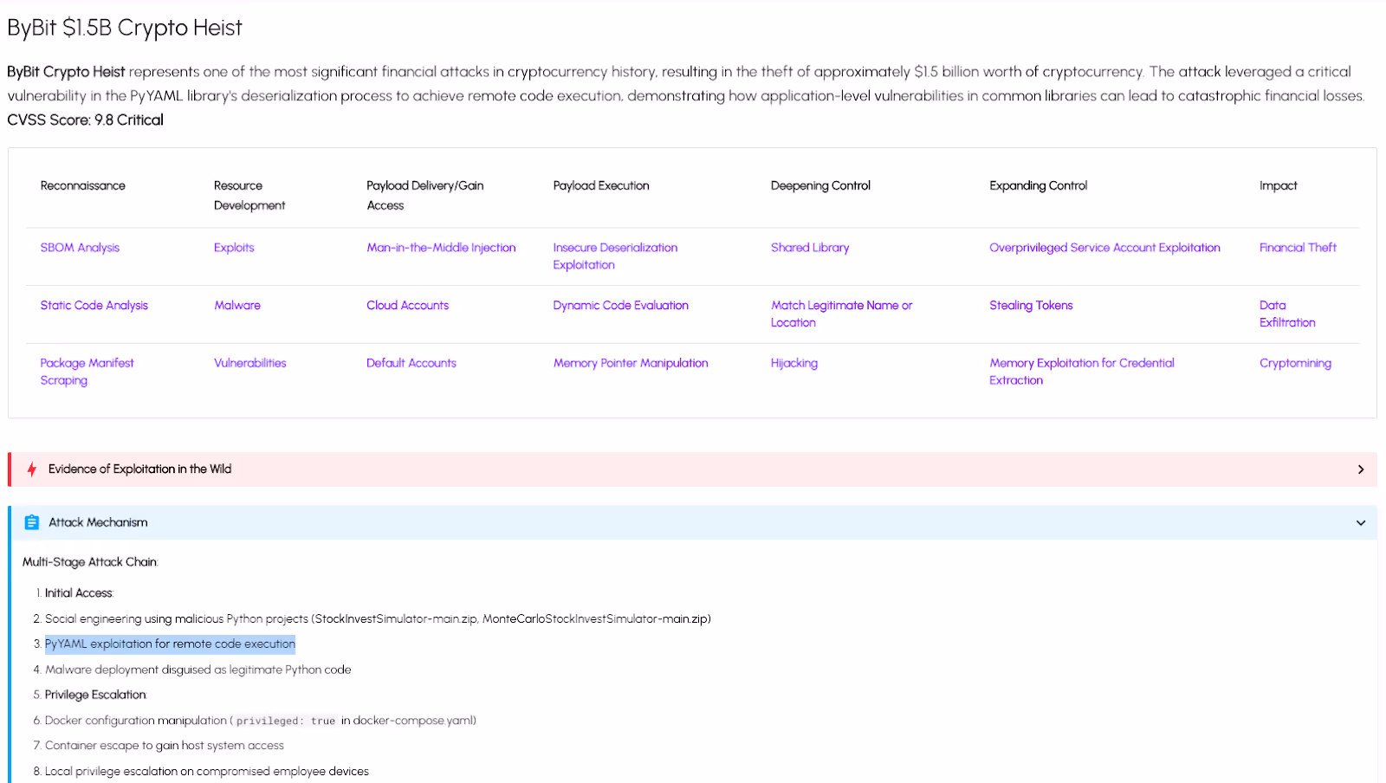
Task: Click the Malware link
Action: 237,306
